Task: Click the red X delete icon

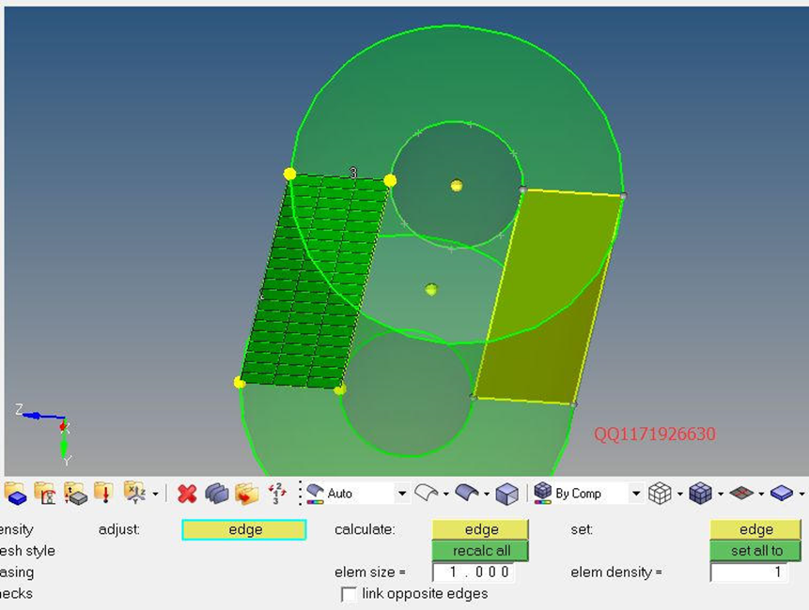Action: pos(187,494)
